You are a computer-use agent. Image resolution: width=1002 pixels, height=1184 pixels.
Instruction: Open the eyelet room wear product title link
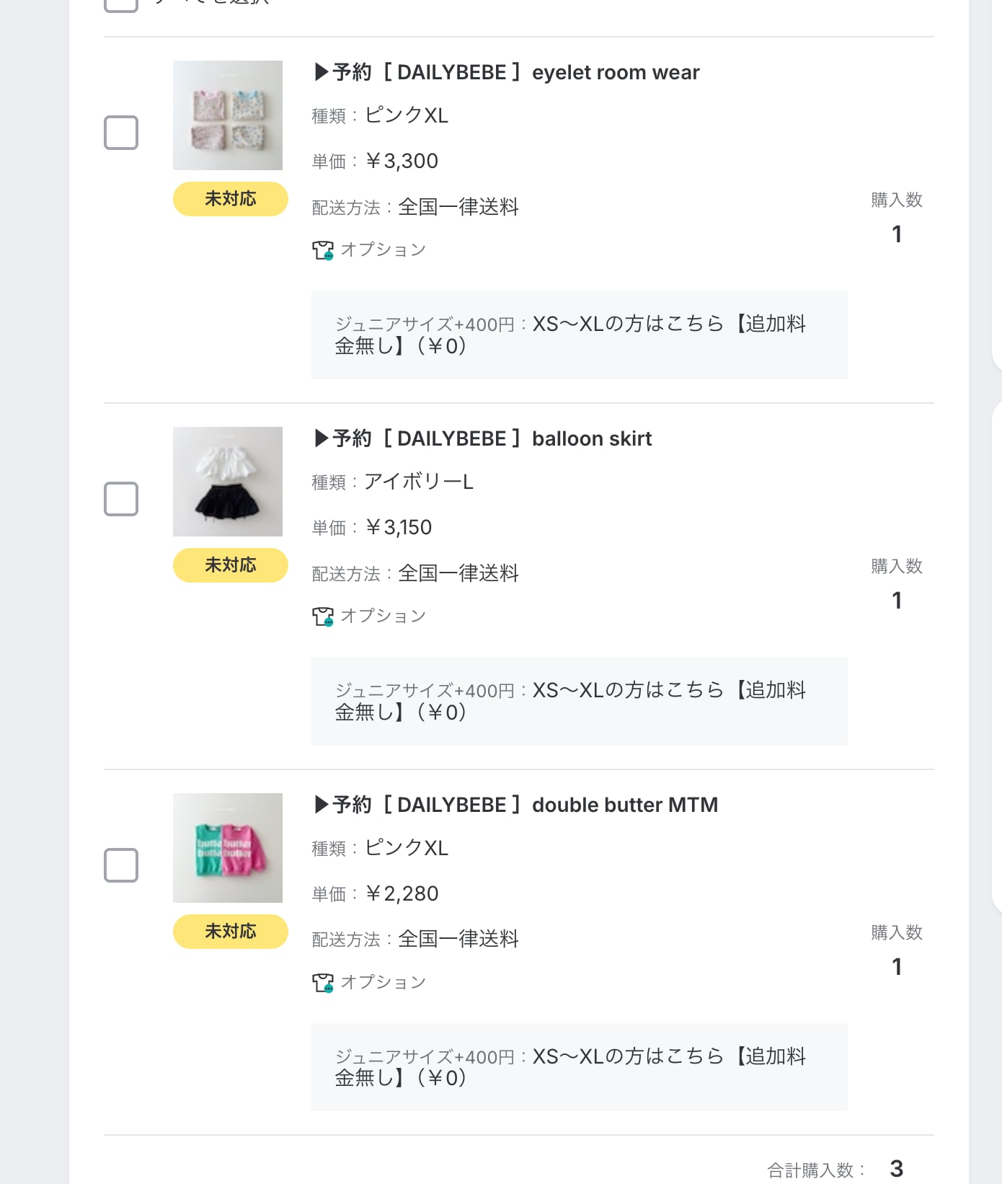coord(507,73)
